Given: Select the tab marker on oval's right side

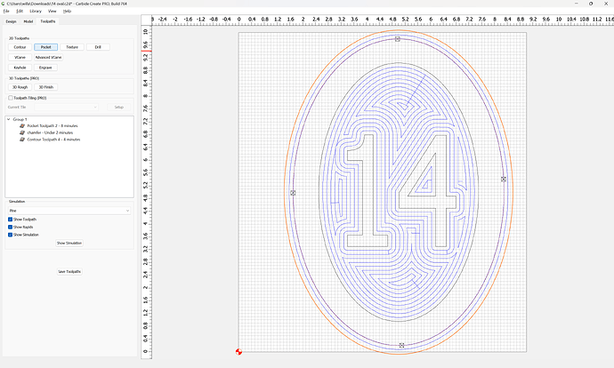Looking at the screenshot, I should tap(504, 180).
